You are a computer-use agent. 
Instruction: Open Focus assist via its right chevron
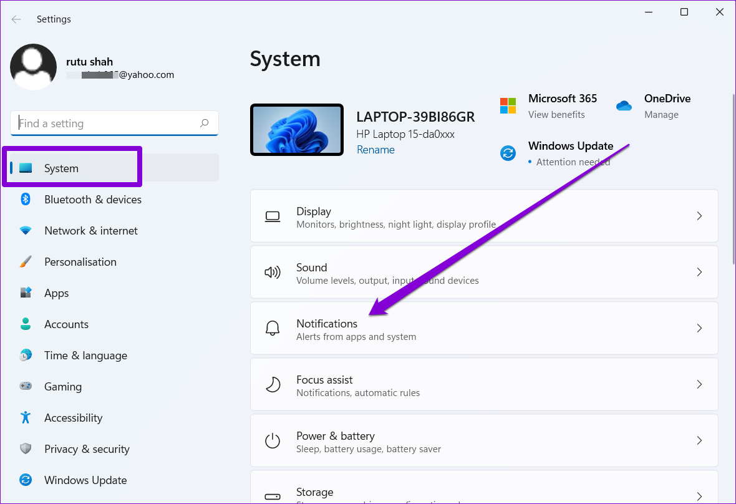click(699, 384)
